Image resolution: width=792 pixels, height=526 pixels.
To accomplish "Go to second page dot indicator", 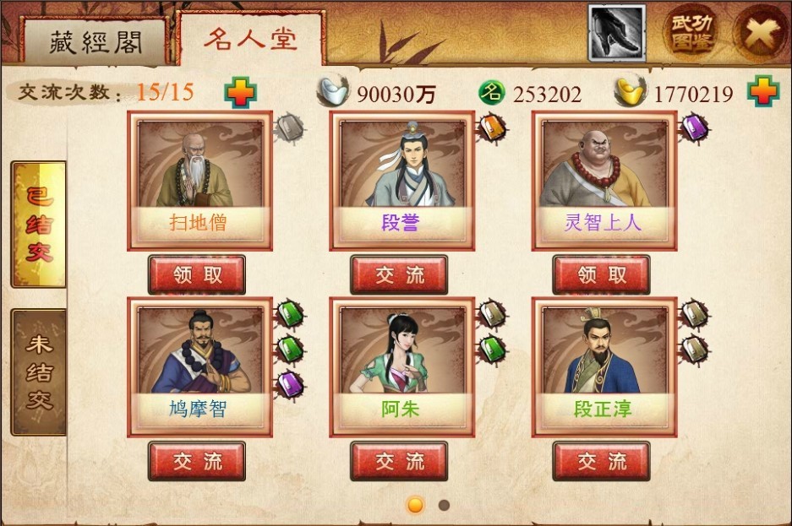I will (444, 506).
